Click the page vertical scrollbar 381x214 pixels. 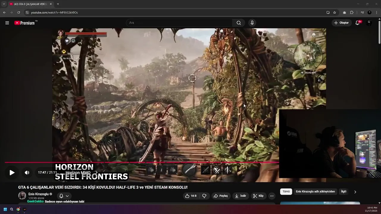(379, 32)
